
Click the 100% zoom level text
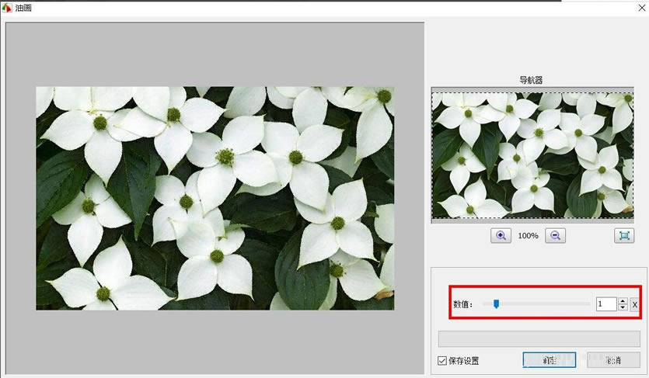point(529,236)
